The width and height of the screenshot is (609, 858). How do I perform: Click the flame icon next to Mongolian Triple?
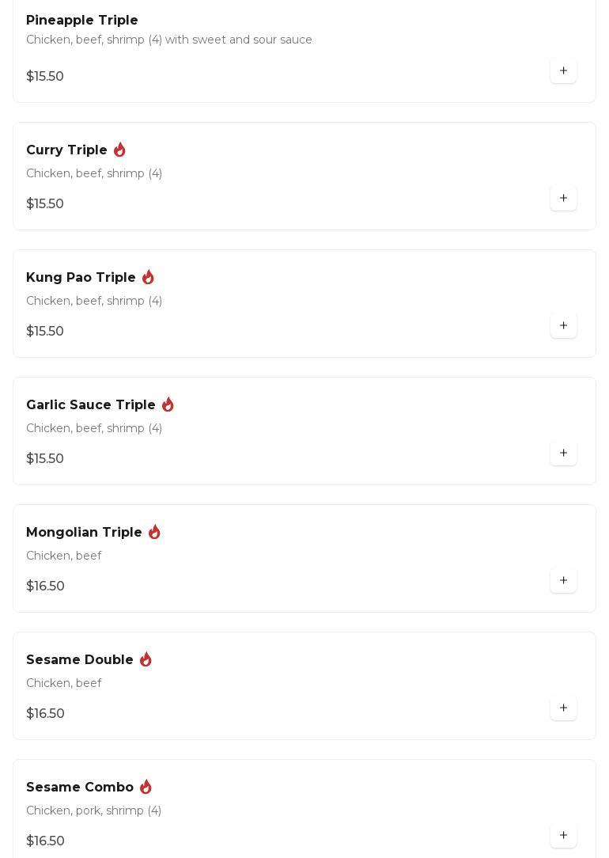pos(154,532)
